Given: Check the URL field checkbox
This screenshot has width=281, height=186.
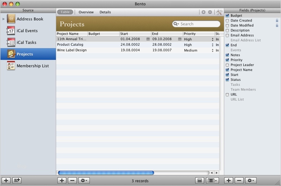Looking at the screenshot, I should [227, 95].
